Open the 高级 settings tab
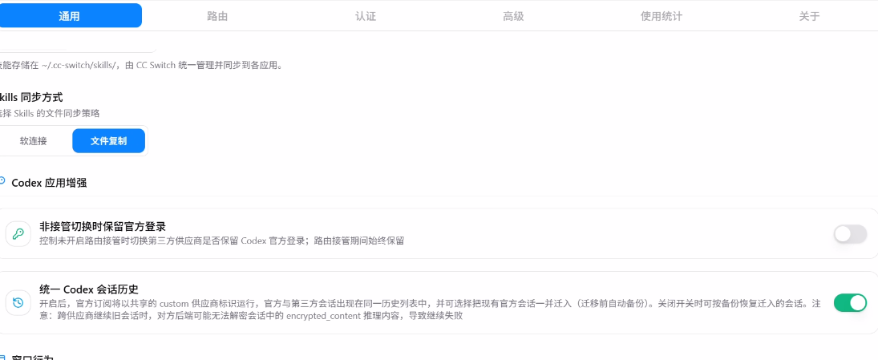 click(513, 16)
